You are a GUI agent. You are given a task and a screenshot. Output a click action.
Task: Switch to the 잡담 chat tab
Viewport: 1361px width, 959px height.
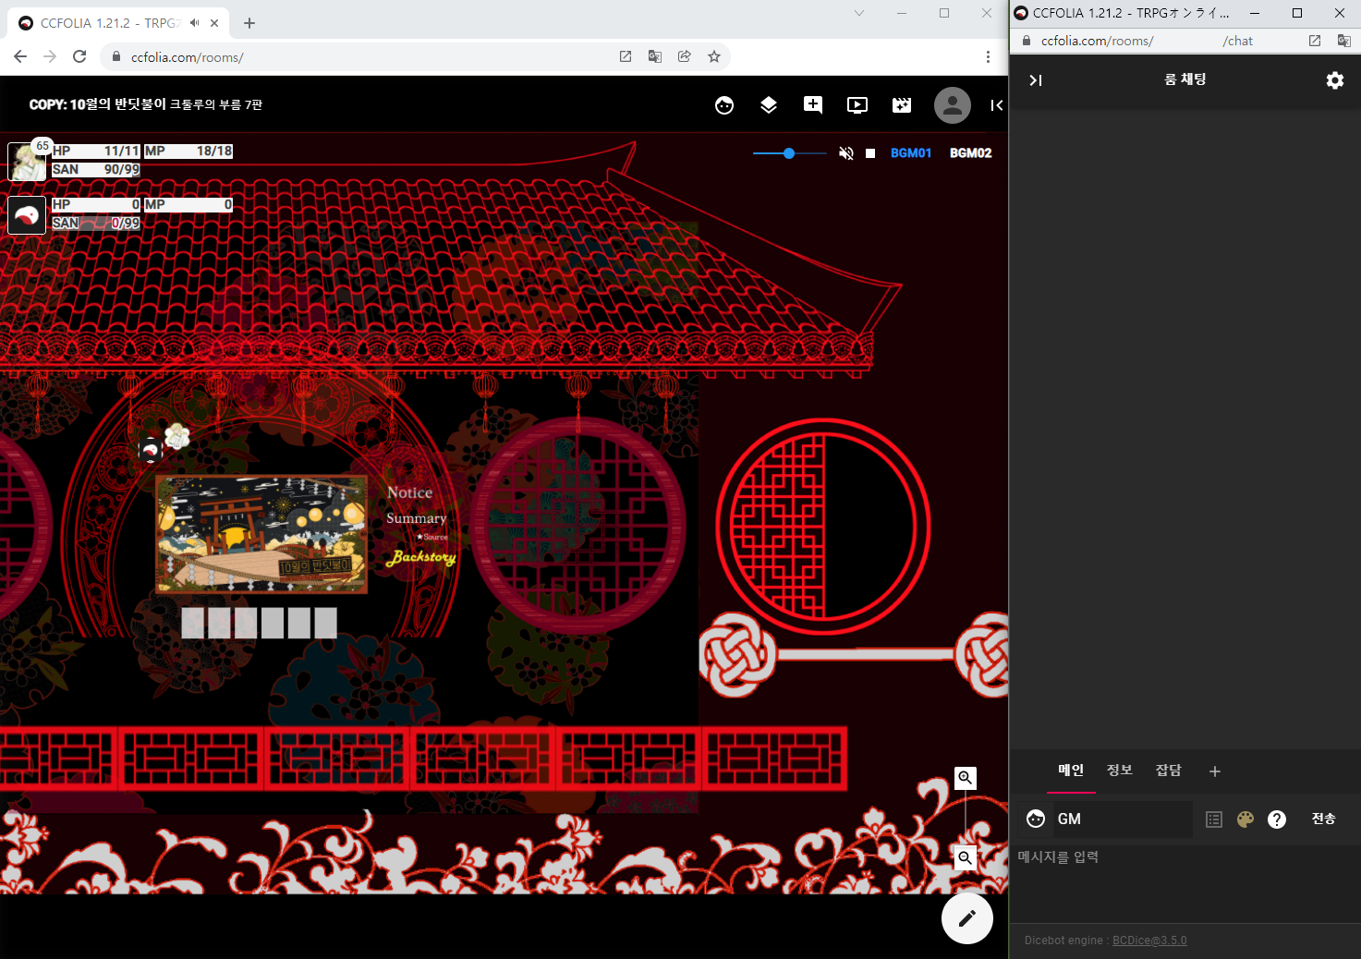pos(1169,771)
